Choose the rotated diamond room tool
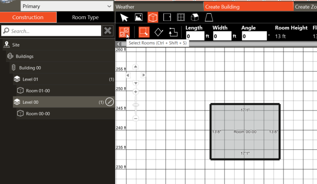The image size is (317, 184). click(x=158, y=32)
